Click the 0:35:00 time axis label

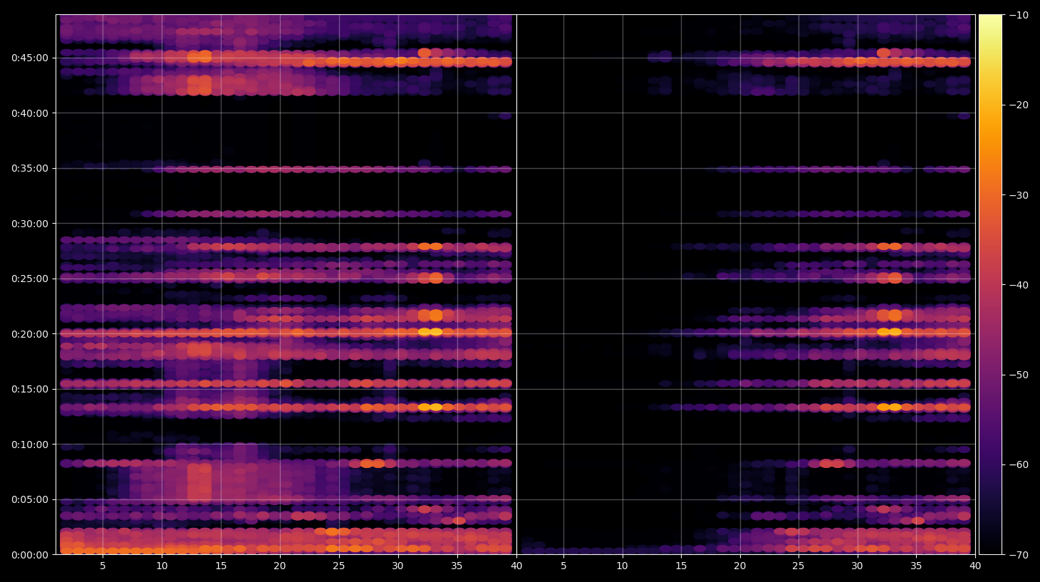point(30,169)
